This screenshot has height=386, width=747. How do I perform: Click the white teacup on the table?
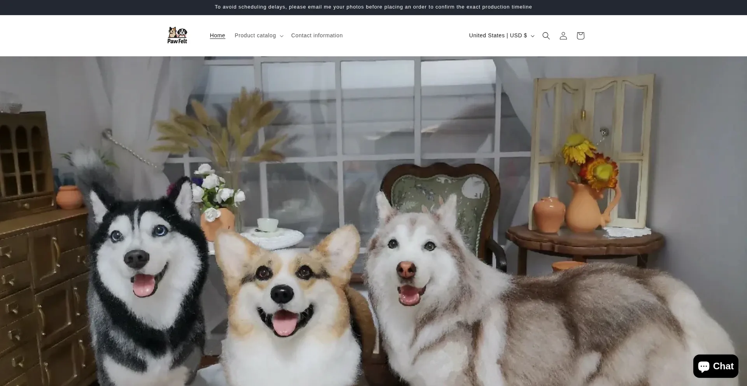click(x=267, y=224)
